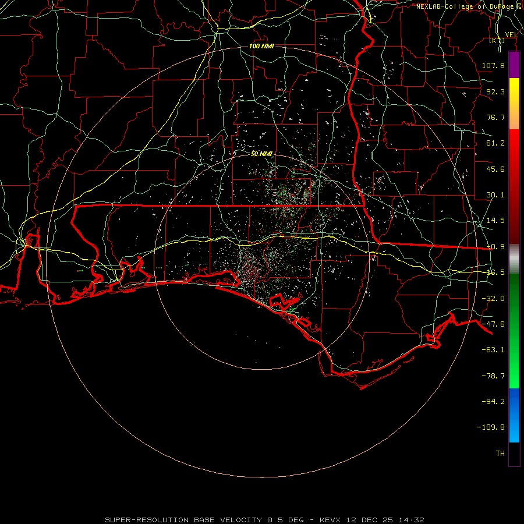Image resolution: width=524 pixels, height=524 pixels.
Task: Click the -47.6 legend value
Action: click(x=493, y=324)
